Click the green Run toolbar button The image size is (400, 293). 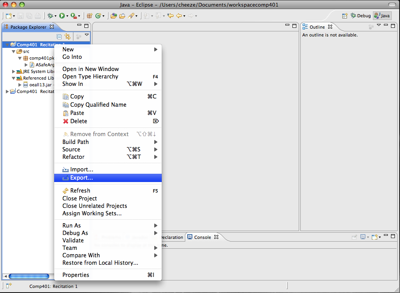click(62, 16)
